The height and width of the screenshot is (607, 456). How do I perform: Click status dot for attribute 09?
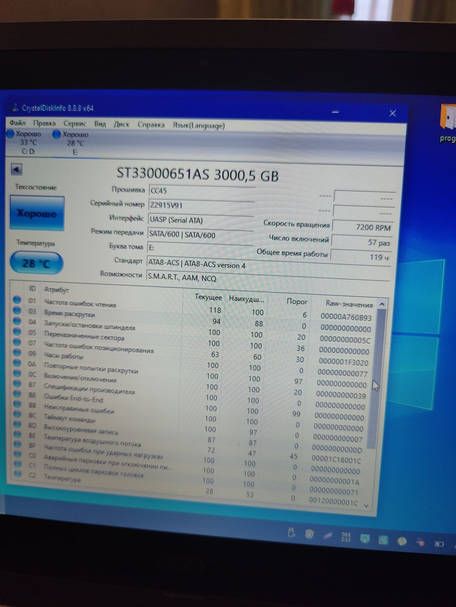pyautogui.click(x=17, y=352)
